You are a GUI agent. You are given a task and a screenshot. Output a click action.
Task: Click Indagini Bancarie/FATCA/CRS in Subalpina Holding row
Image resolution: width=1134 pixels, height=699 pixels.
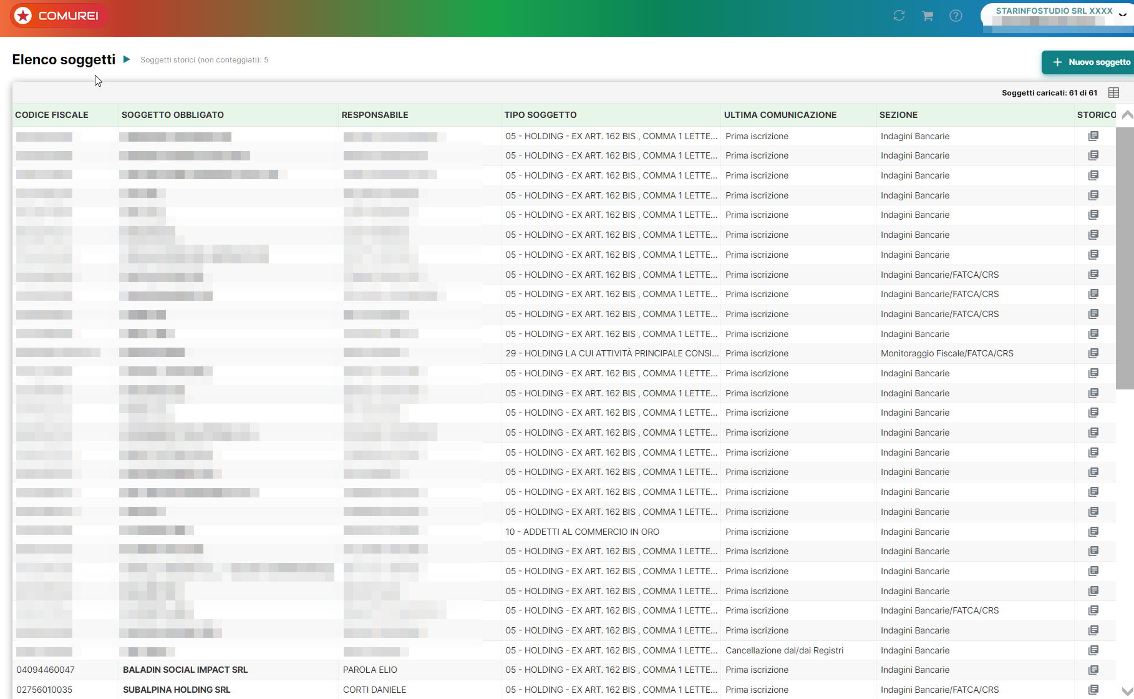[939, 690]
